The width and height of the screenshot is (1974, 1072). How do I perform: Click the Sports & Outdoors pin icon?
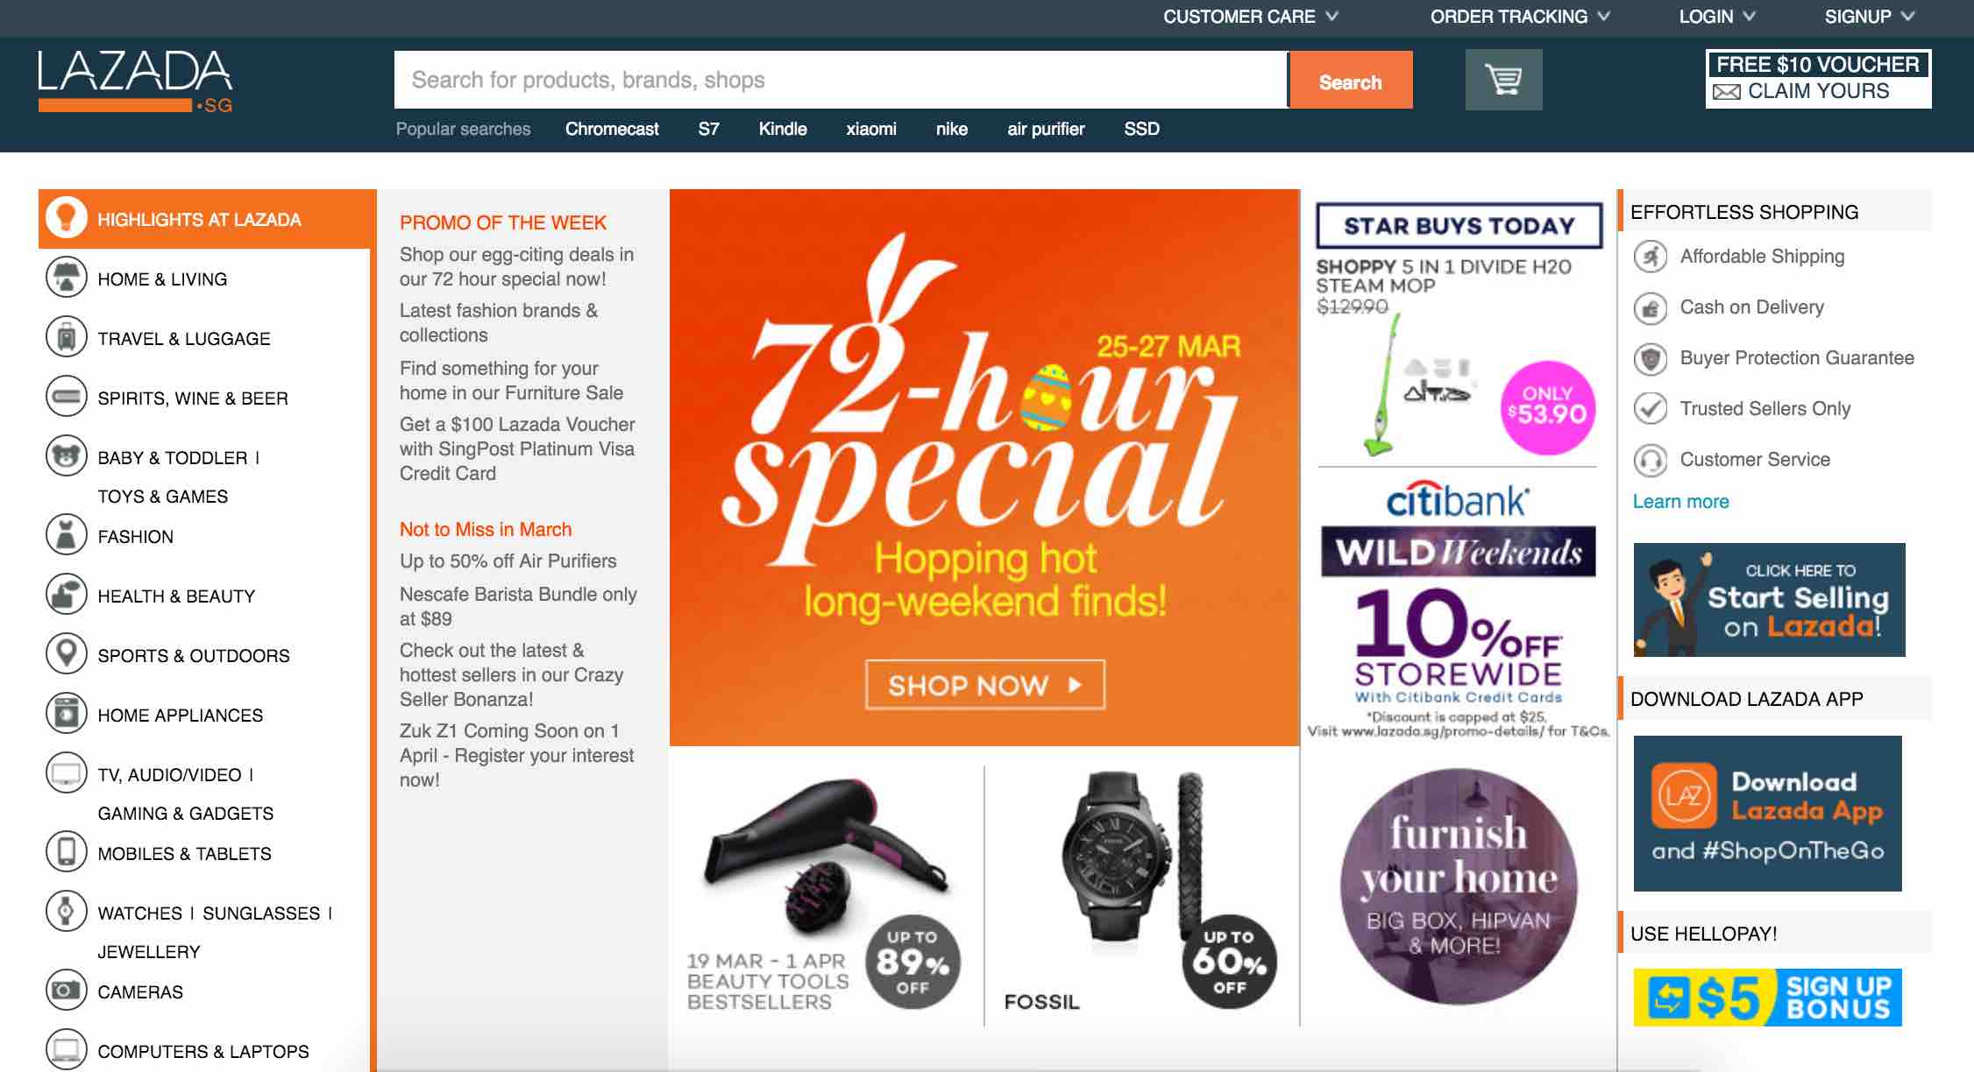click(x=67, y=654)
